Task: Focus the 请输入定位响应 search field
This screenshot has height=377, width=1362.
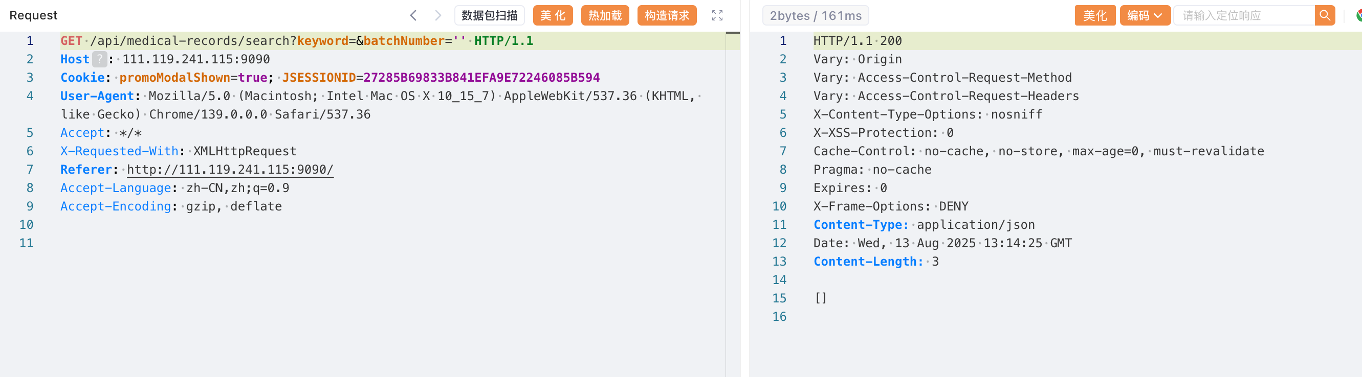Action: coord(1244,15)
